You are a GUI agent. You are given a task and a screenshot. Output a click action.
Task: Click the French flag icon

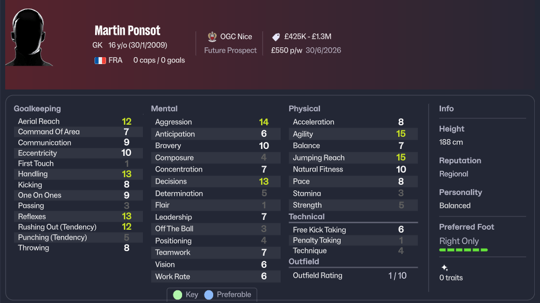tap(100, 60)
